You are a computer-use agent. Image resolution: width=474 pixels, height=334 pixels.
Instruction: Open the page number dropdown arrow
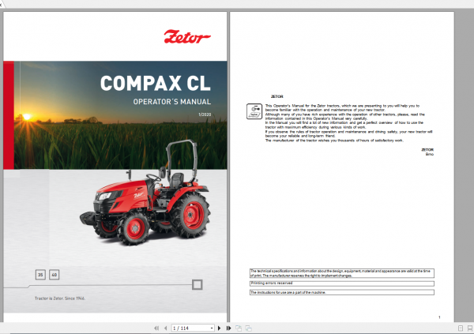point(212,328)
